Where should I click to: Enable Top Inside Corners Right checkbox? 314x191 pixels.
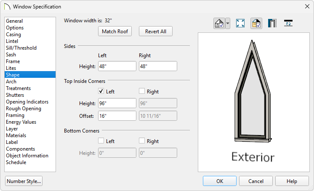142,91
